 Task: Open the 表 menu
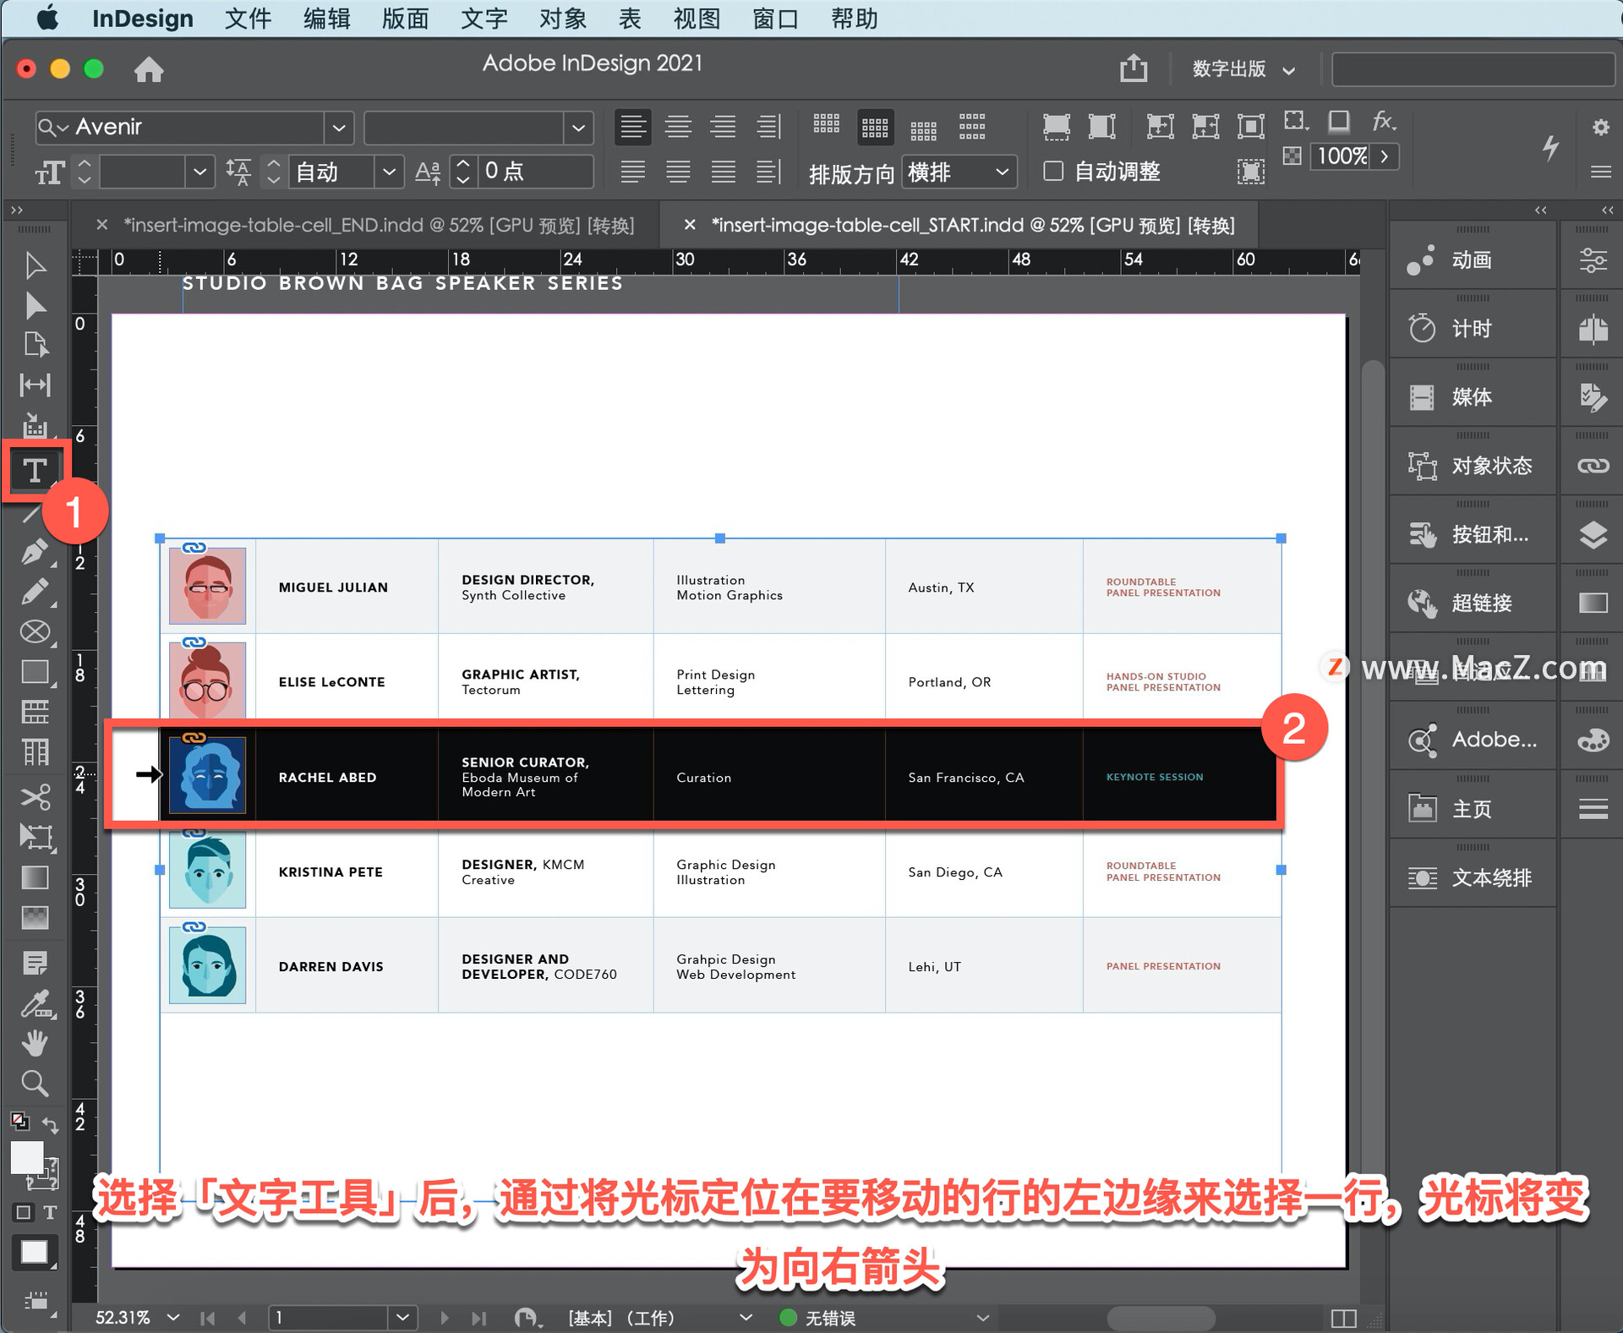click(630, 19)
